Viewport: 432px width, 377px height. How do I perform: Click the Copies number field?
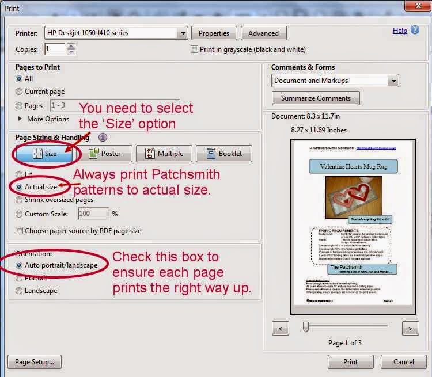tap(55, 49)
